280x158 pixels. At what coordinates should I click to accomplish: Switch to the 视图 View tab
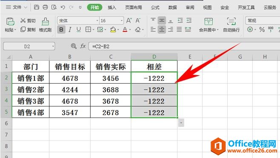pos(207,7)
